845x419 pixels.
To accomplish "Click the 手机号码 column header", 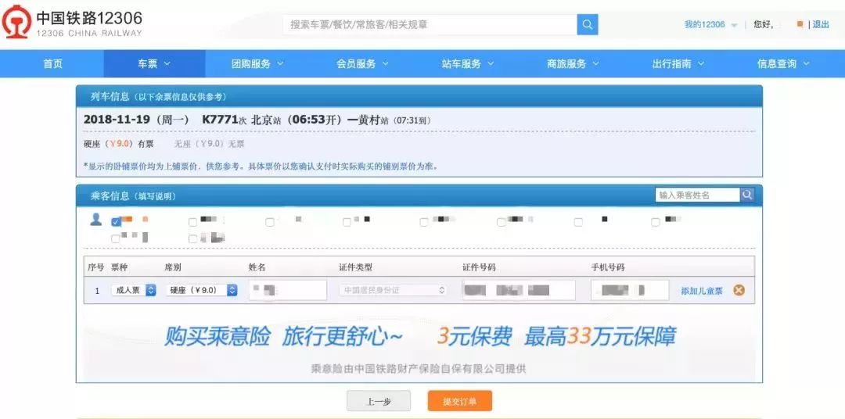I will 607,267.
